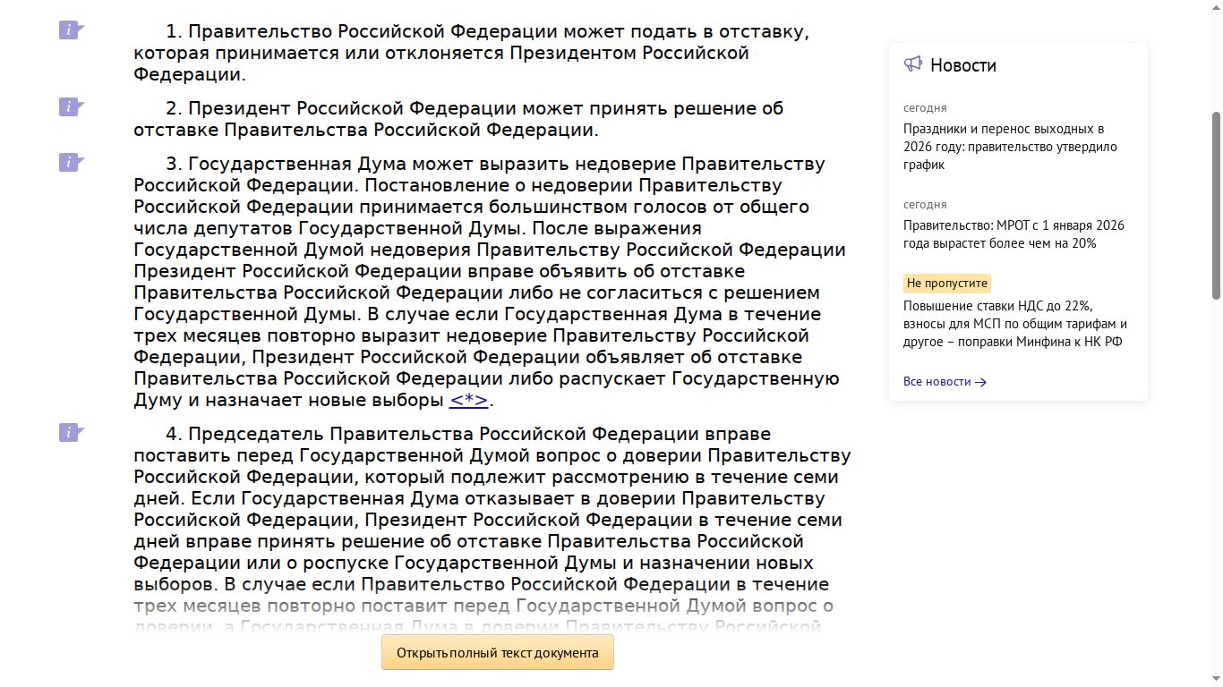Follow the "Все новости" link

point(936,382)
